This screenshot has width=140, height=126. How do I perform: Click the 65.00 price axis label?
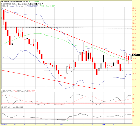[x=134, y=30]
